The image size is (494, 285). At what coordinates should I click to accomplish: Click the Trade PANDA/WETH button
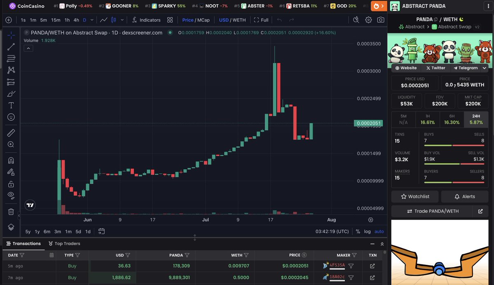pos(432,211)
